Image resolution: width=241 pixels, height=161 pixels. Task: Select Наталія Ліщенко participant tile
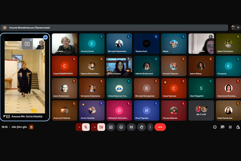174,66
